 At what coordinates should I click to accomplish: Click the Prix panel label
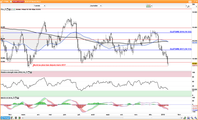coord(2,9)
